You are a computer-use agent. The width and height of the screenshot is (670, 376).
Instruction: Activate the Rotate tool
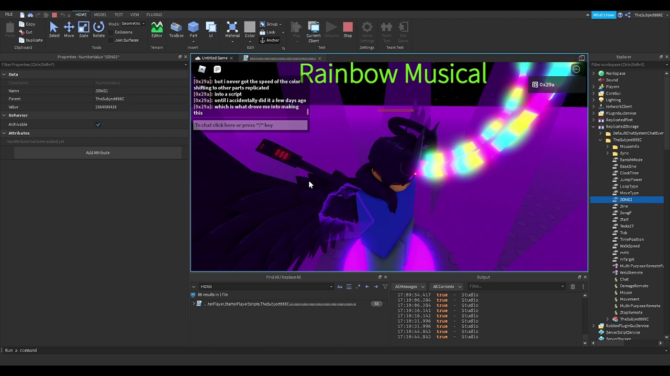pyautogui.click(x=98, y=30)
